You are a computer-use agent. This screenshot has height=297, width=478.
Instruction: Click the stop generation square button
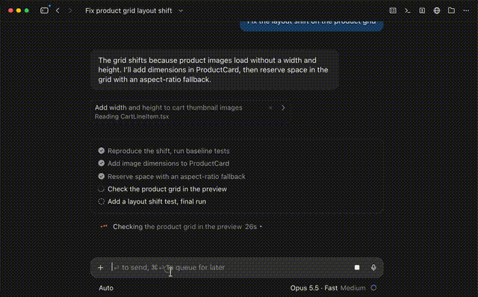[x=357, y=267]
